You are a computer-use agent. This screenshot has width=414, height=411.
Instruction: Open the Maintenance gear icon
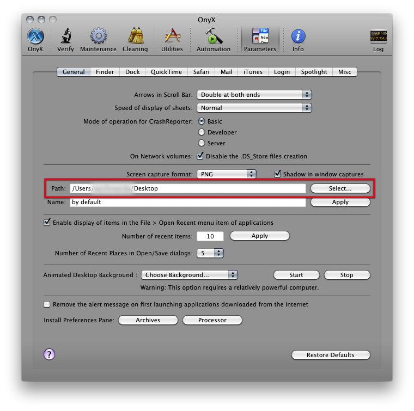pyautogui.click(x=99, y=36)
